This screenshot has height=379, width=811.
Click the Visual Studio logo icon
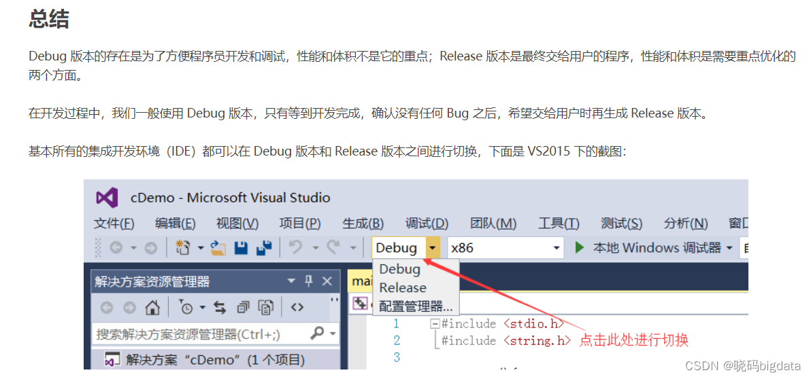pos(107,198)
